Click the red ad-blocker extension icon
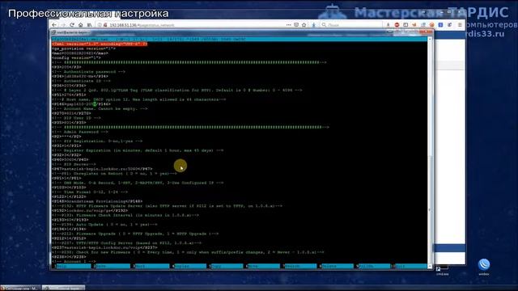The width and height of the screenshot is (518, 291). click(x=397, y=25)
